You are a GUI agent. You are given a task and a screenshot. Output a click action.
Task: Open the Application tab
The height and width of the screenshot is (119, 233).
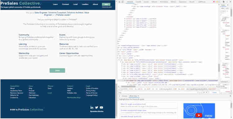pos(183,2)
